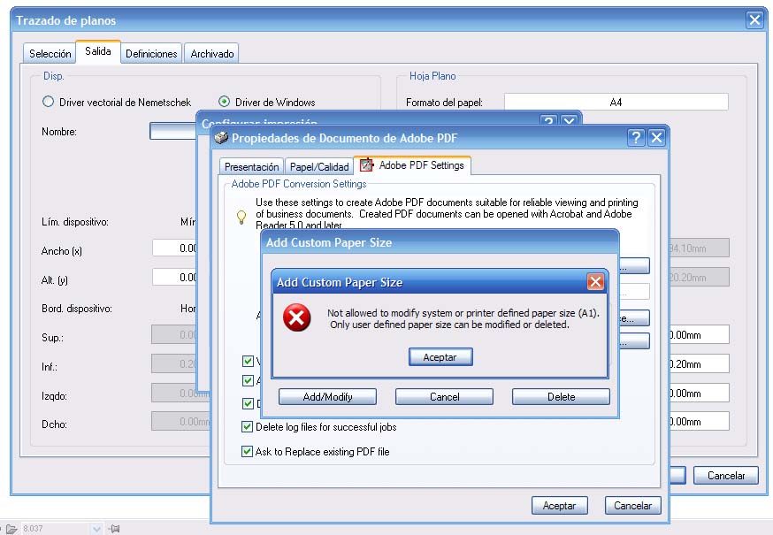Click the 'Bord. dispositivo:' label
Image resolution: width=773 pixels, height=535 pixels.
coord(77,309)
